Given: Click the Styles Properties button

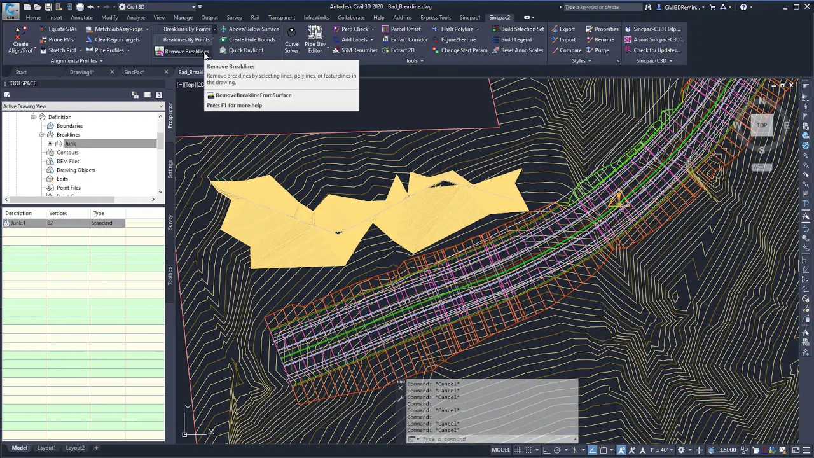Looking at the screenshot, I should [602, 29].
